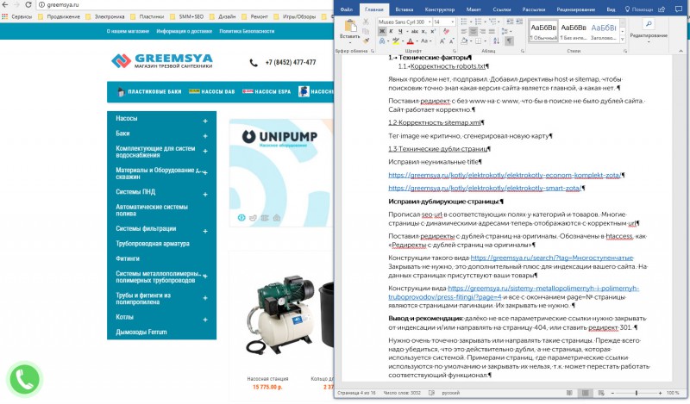Screen dimensions: 690x404
Task: Switch to the Рецензирование ribbon tab
Action: pos(574,9)
